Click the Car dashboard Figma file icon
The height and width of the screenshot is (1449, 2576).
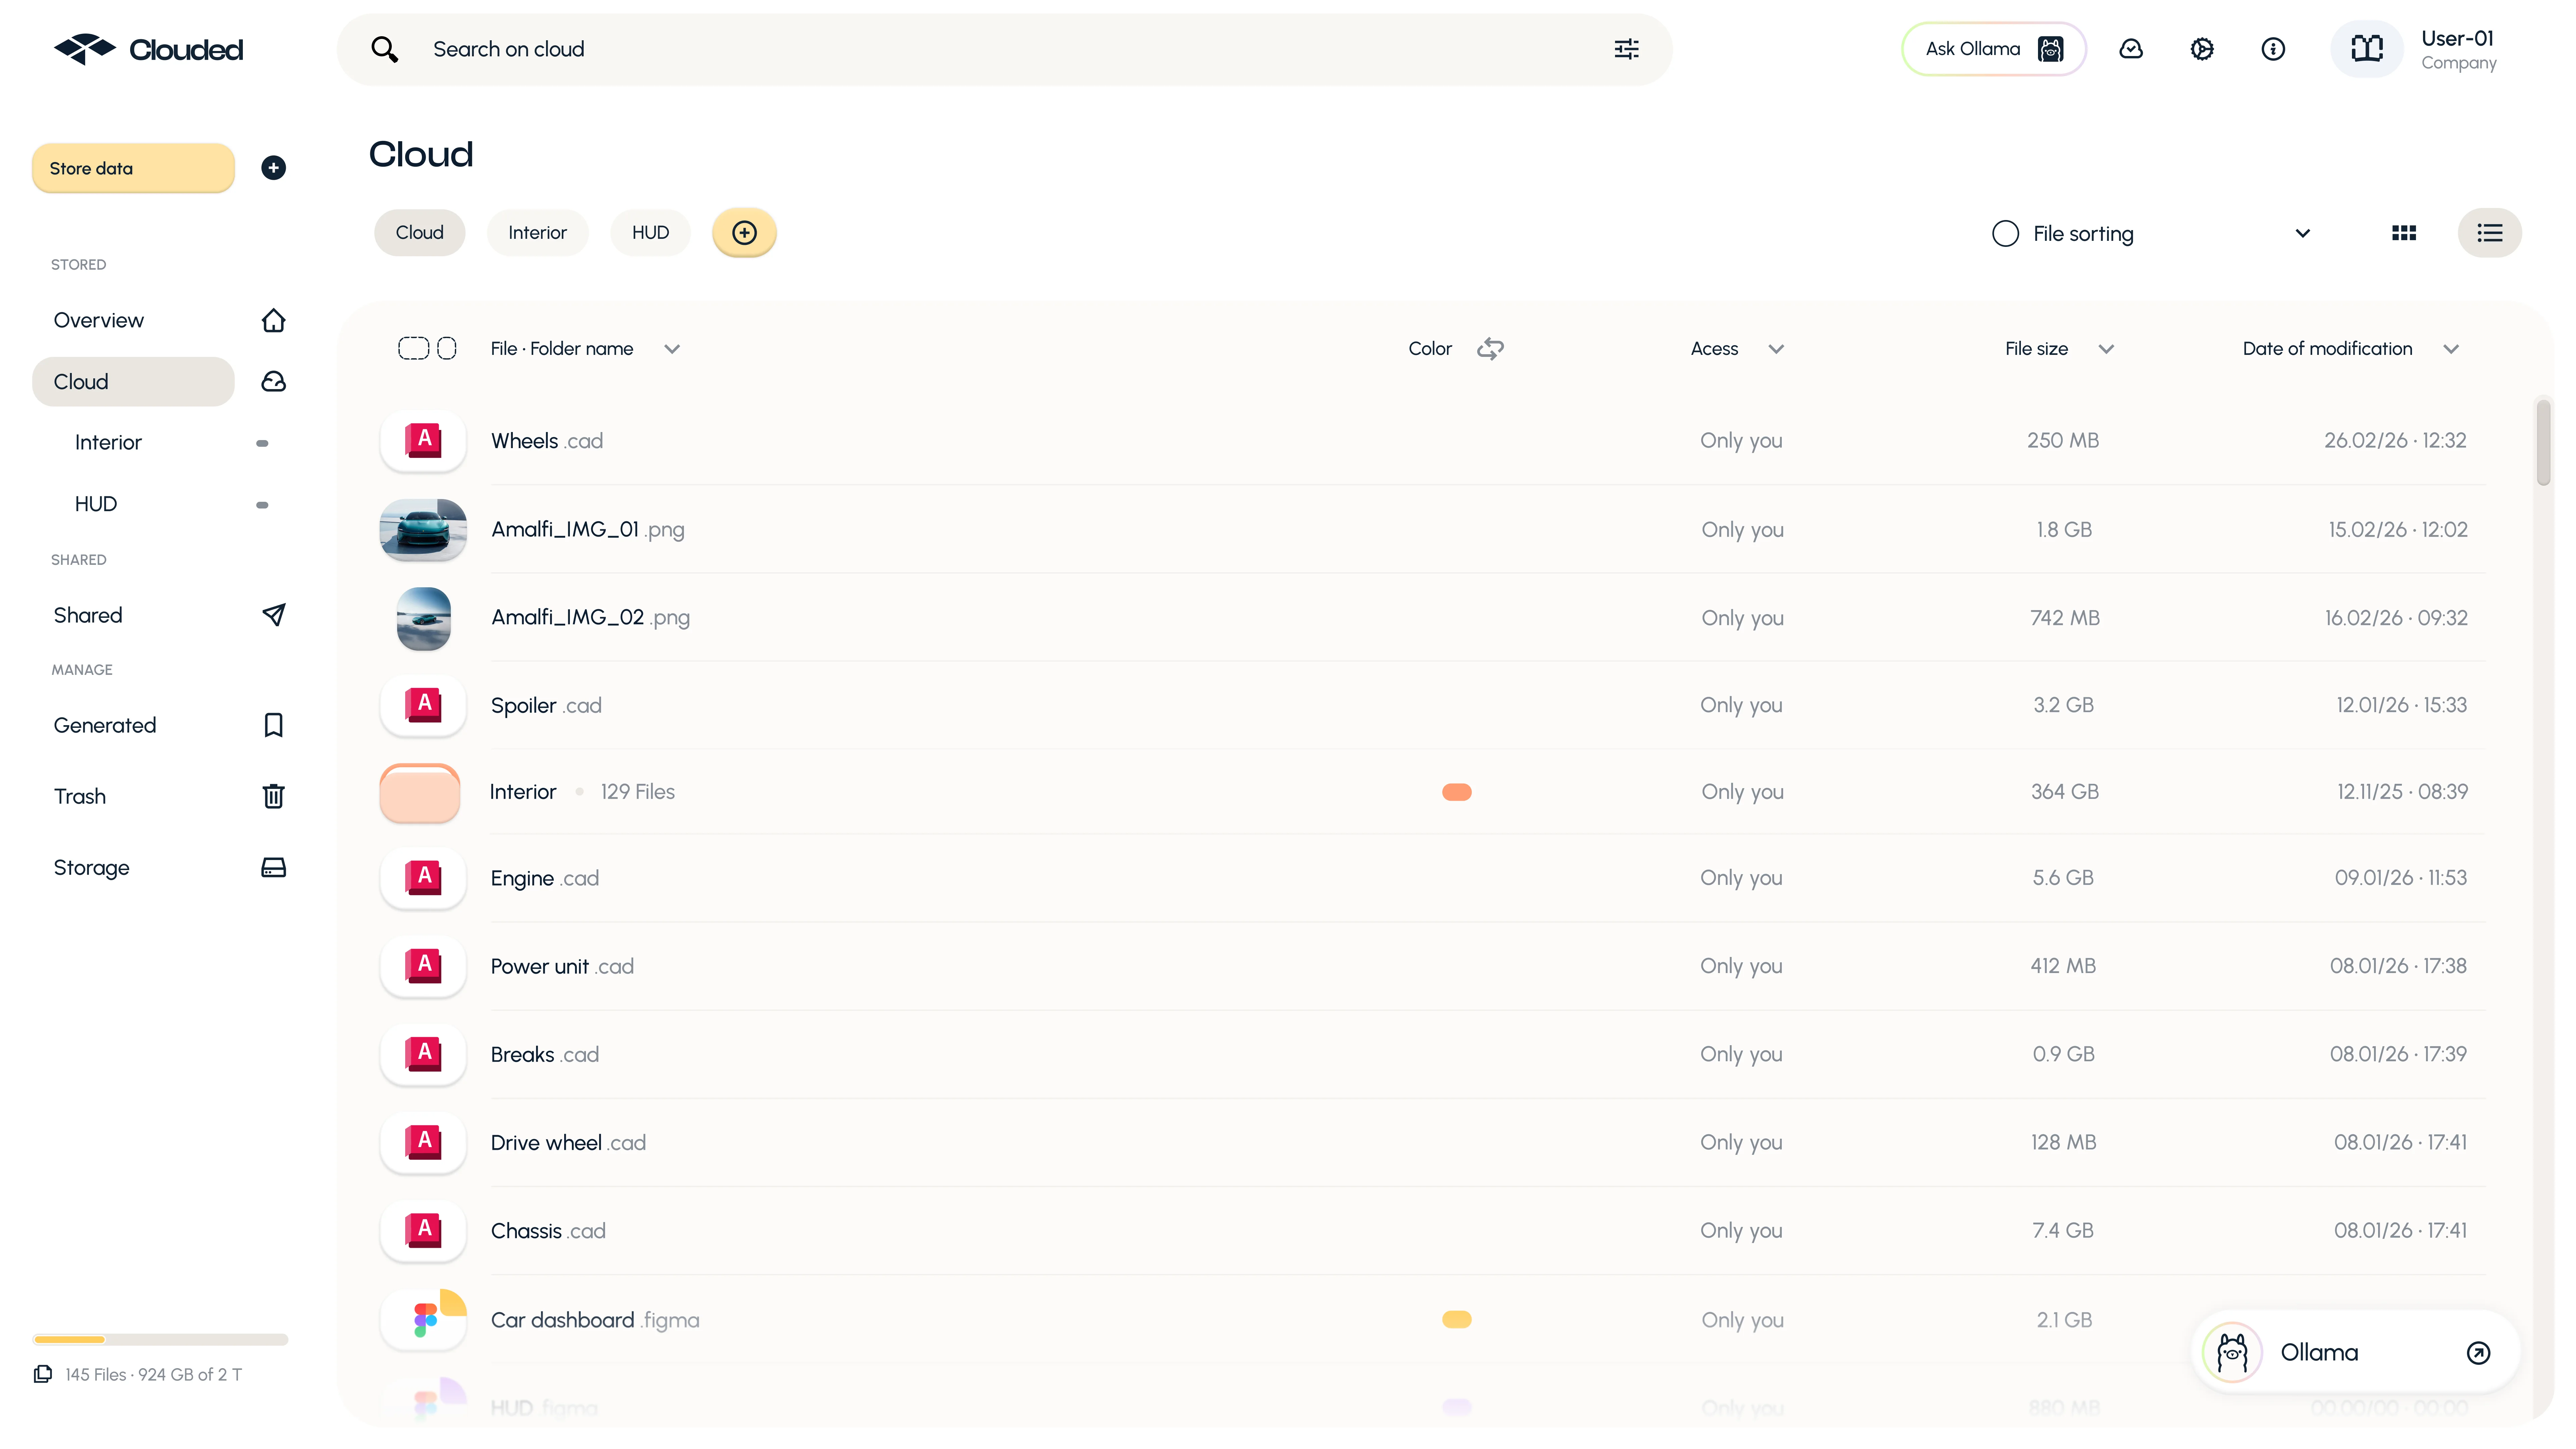(423, 1320)
